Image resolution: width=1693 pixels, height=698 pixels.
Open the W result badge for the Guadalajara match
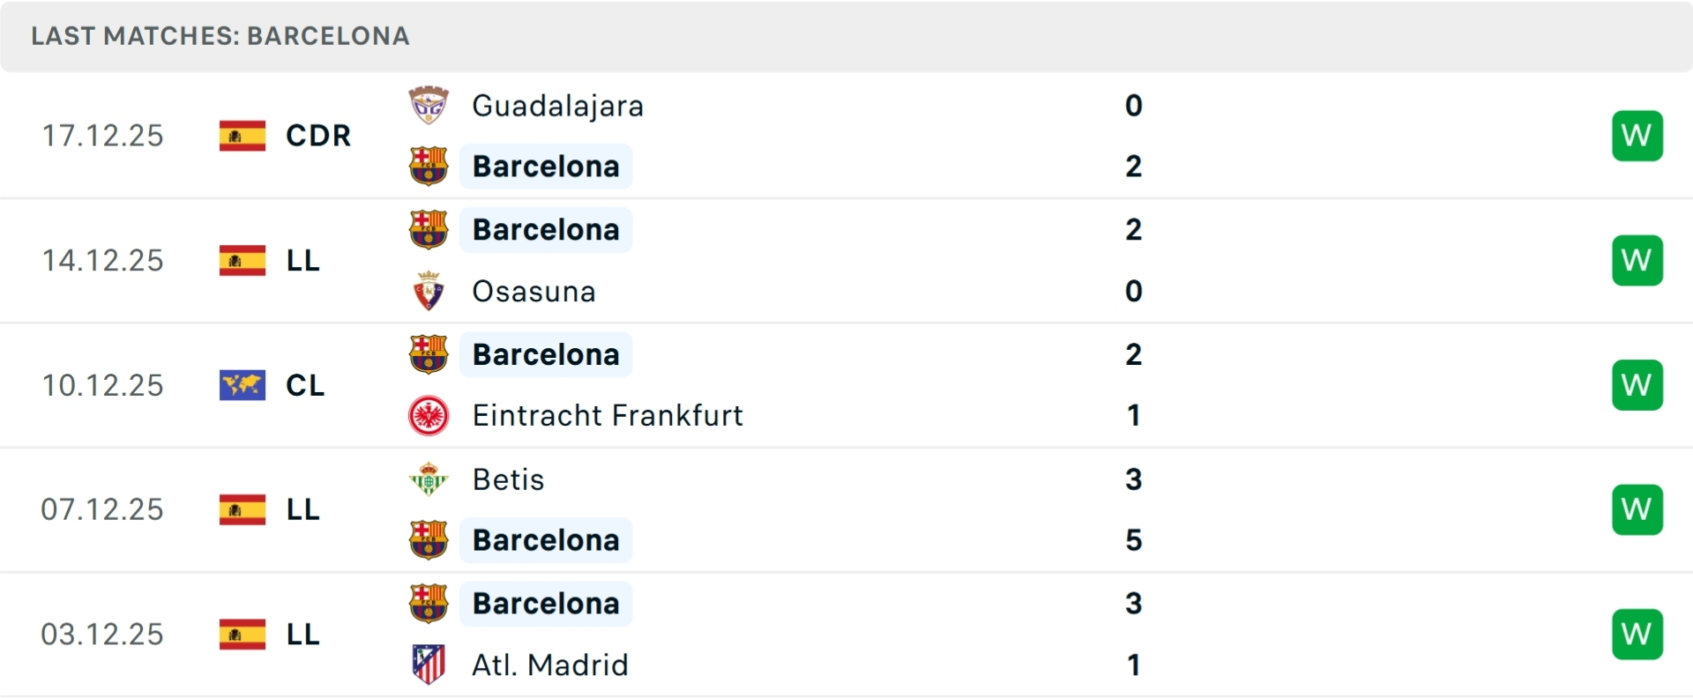[x=1637, y=136]
